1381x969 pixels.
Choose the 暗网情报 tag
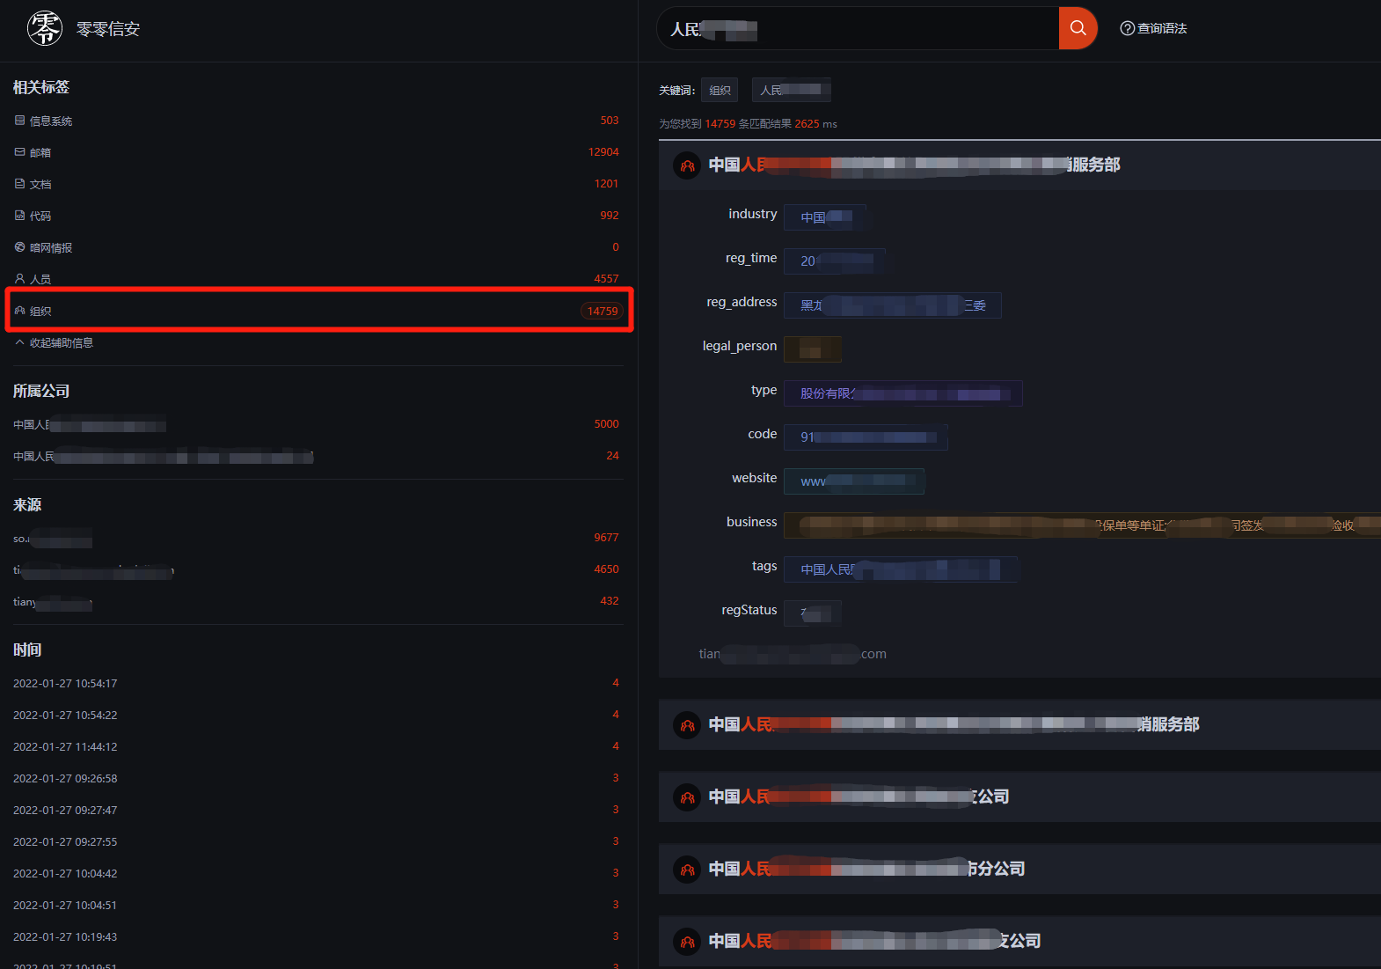click(50, 247)
